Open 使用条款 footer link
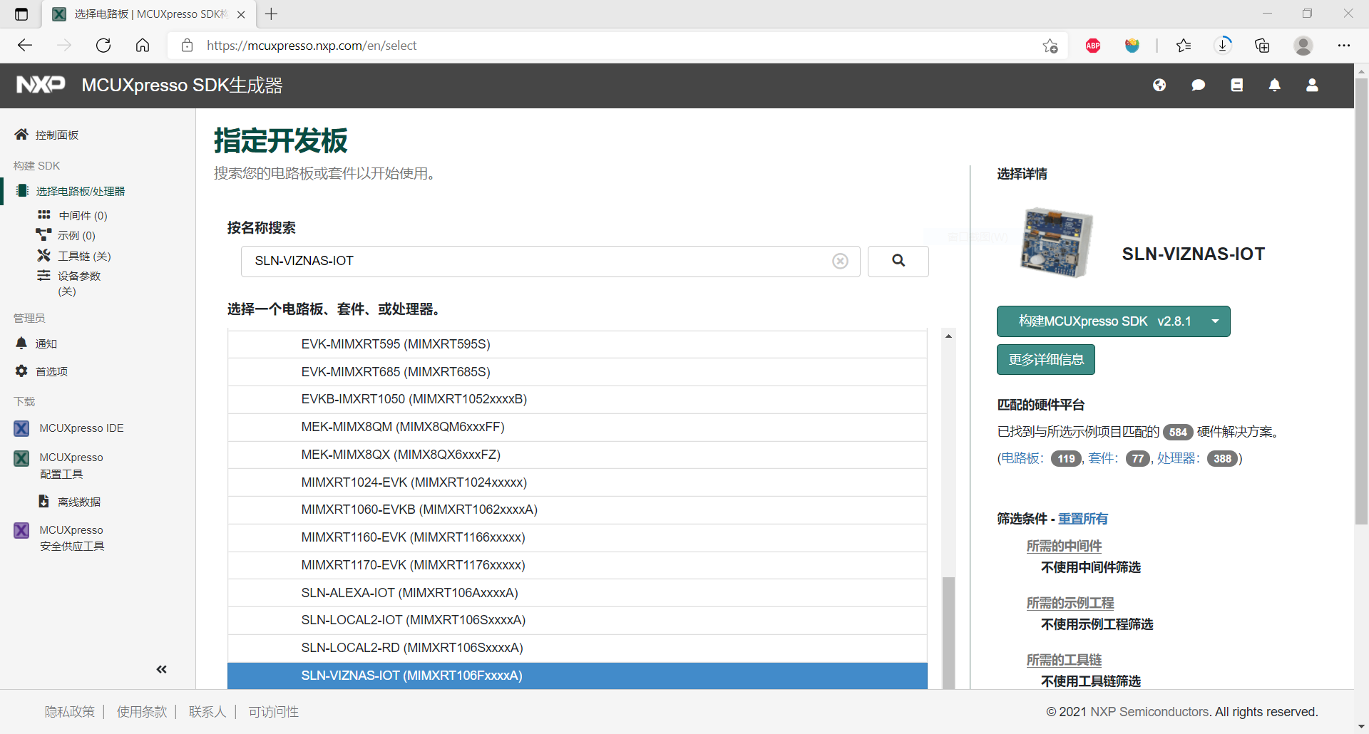Viewport: 1369px width, 734px height. point(142,712)
